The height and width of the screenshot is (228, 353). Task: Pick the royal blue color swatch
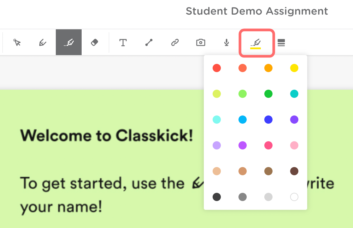[x=268, y=120]
